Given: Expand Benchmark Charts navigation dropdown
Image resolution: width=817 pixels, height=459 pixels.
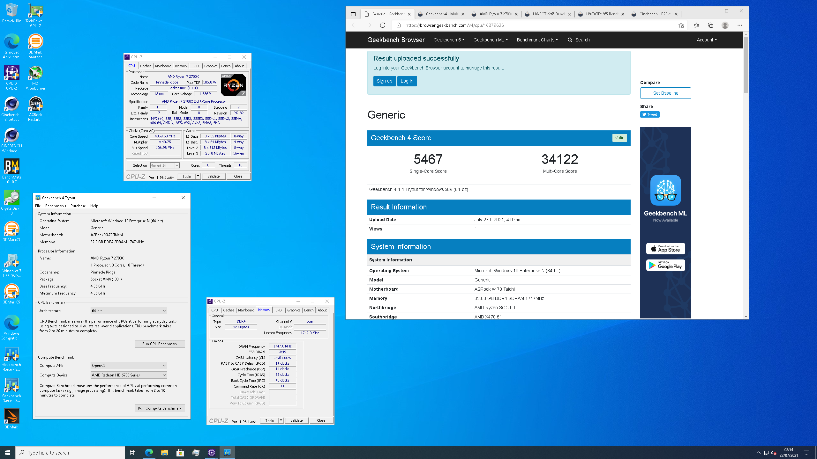Looking at the screenshot, I should click(537, 40).
